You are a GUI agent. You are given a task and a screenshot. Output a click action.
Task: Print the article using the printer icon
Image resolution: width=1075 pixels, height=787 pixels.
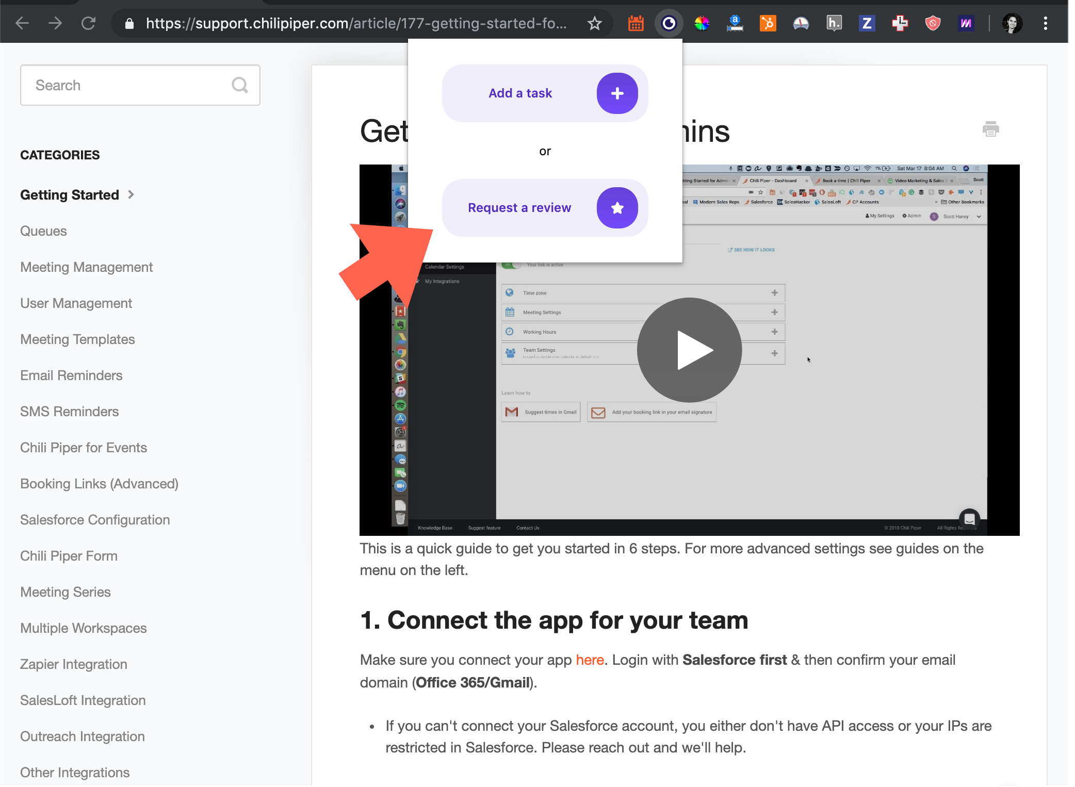point(990,129)
